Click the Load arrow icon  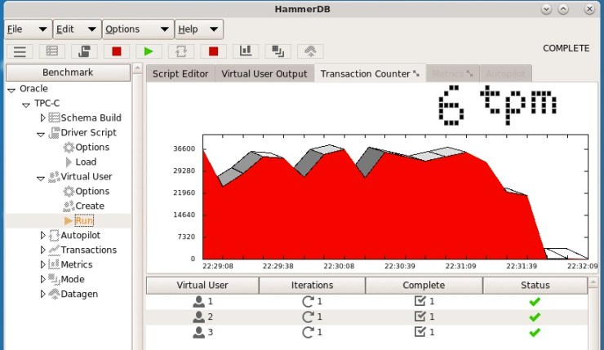(x=69, y=162)
